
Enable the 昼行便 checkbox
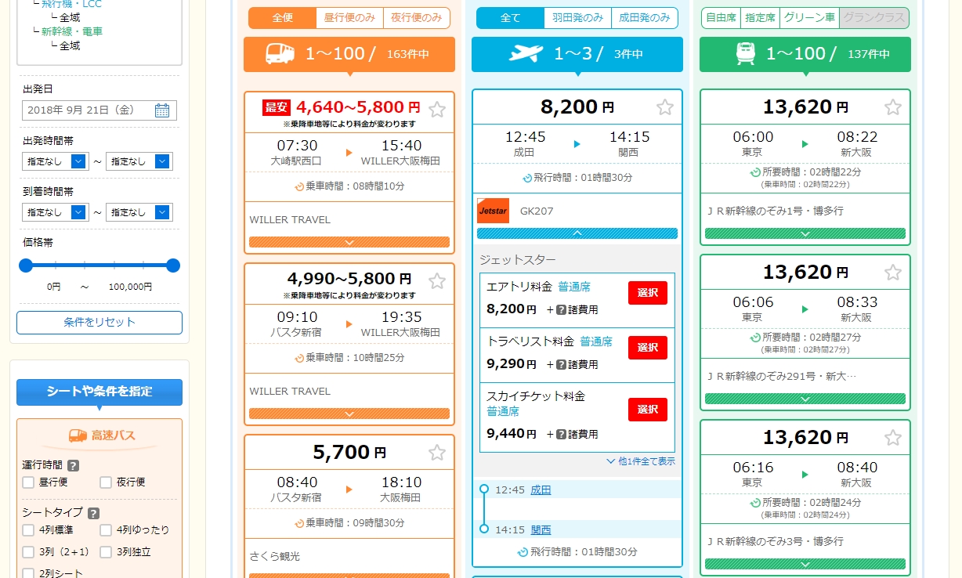pyautogui.click(x=29, y=482)
